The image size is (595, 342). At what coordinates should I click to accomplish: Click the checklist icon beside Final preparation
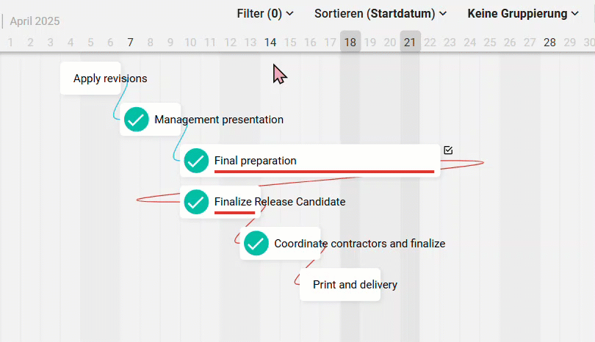click(x=448, y=150)
